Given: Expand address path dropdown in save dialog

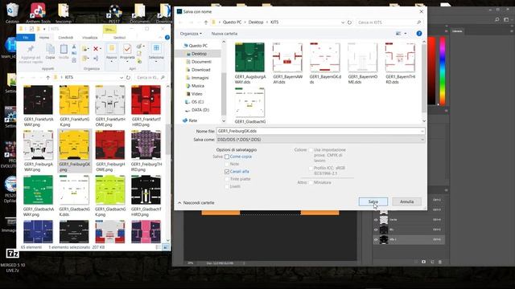Looking at the screenshot, I should (343, 22).
